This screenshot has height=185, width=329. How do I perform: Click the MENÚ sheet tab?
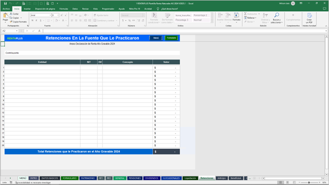(22, 178)
